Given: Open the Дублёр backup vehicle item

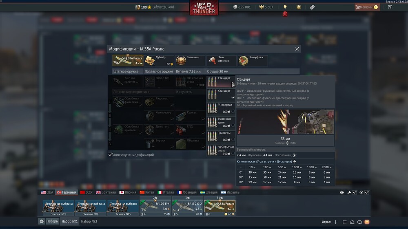Looking at the screenshot, I should coord(159,61).
